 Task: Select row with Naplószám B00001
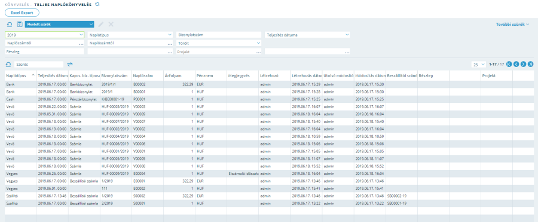pos(269,92)
